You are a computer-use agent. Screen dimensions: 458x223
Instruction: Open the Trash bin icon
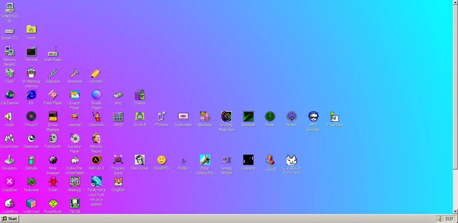pyautogui.click(x=9, y=73)
